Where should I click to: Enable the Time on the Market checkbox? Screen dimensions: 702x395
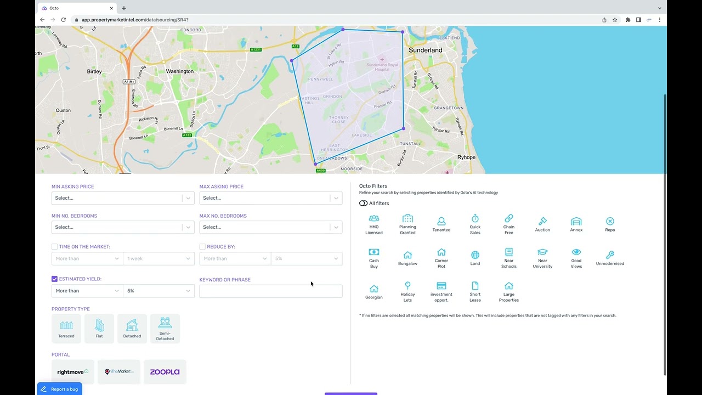pyautogui.click(x=54, y=246)
